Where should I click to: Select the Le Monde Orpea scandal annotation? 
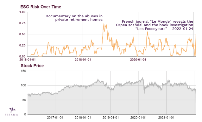155,25
